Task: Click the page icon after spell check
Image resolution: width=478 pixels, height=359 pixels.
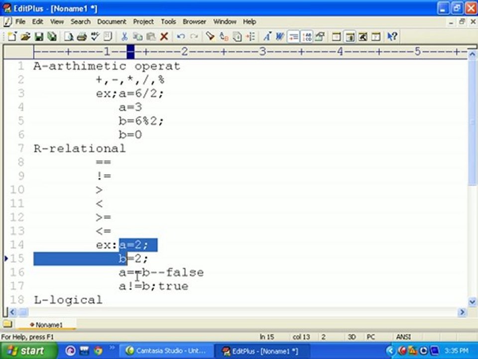Action: coord(108,36)
